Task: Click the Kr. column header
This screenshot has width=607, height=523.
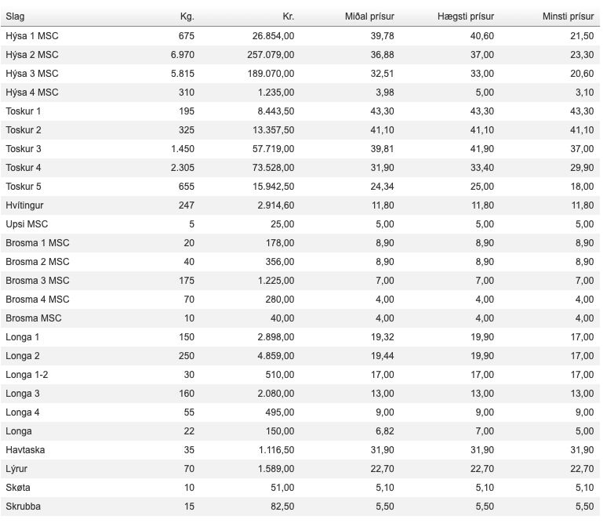Action: (x=289, y=16)
